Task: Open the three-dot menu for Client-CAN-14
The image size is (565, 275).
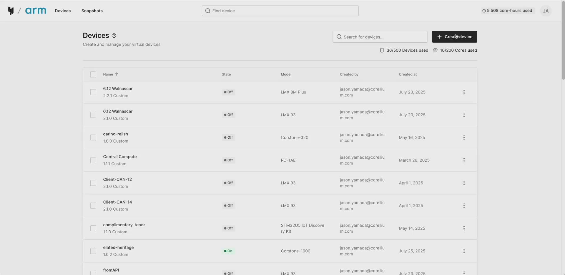Action: [x=464, y=206]
